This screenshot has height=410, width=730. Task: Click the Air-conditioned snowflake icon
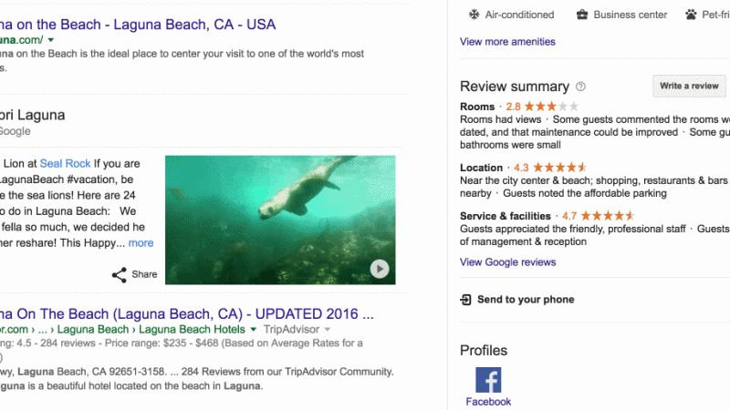tap(474, 15)
